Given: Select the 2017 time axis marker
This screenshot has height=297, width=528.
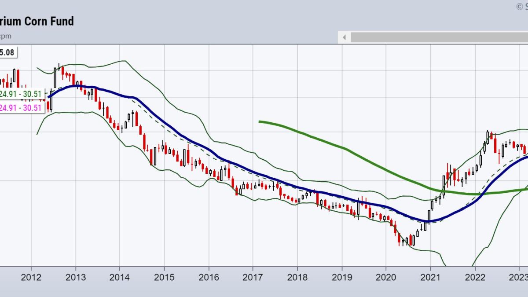Looking at the screenshot, I should pyautogui.click(x=253, y=277).
